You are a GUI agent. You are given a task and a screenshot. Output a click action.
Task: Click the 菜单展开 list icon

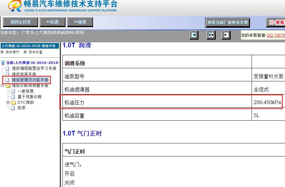(x=2, y=52)
